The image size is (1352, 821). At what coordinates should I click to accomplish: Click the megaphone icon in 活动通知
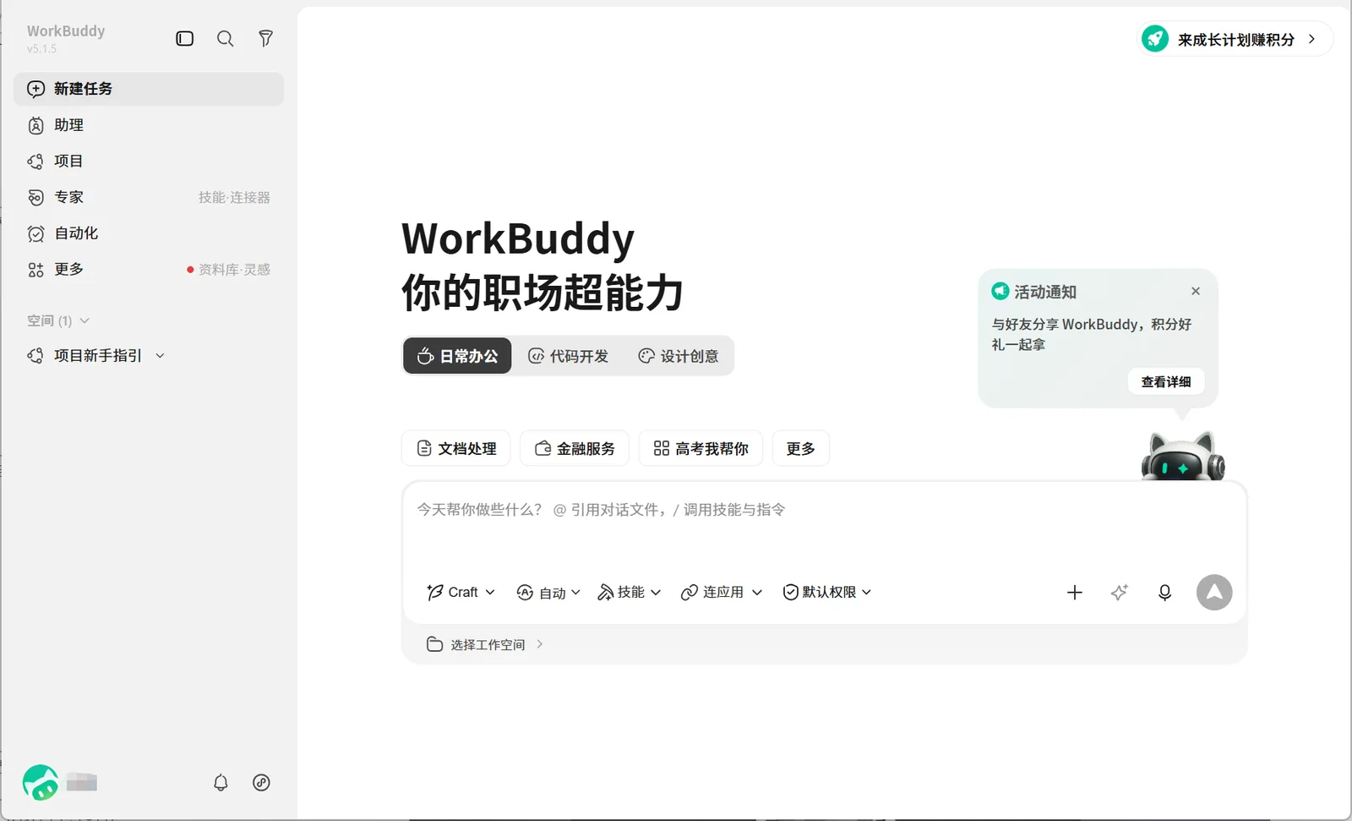(1000, 291)
